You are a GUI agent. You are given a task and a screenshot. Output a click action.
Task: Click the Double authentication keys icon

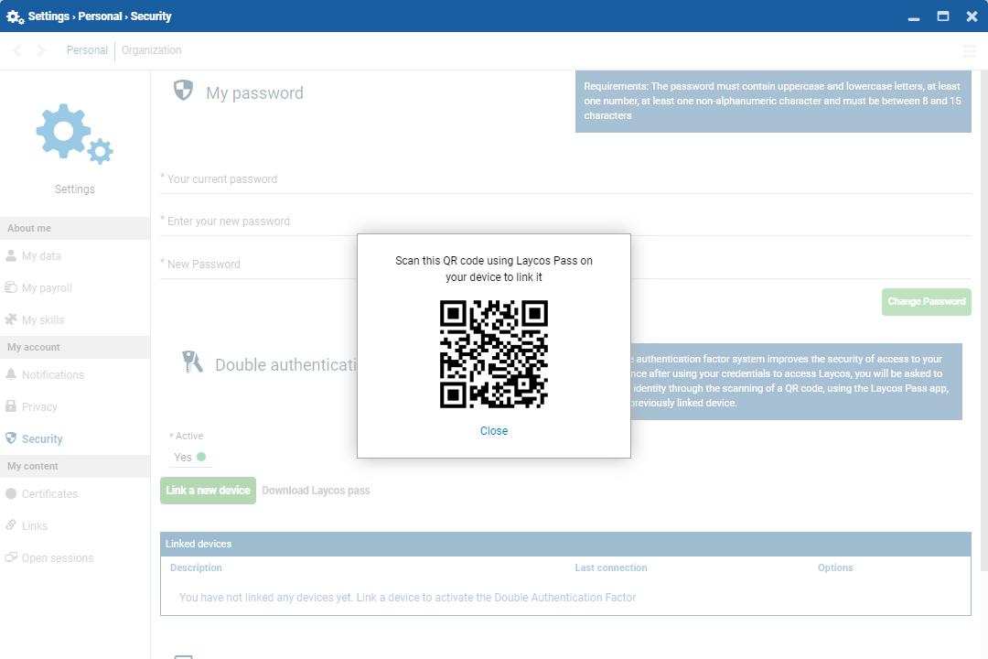click(191, 362)
